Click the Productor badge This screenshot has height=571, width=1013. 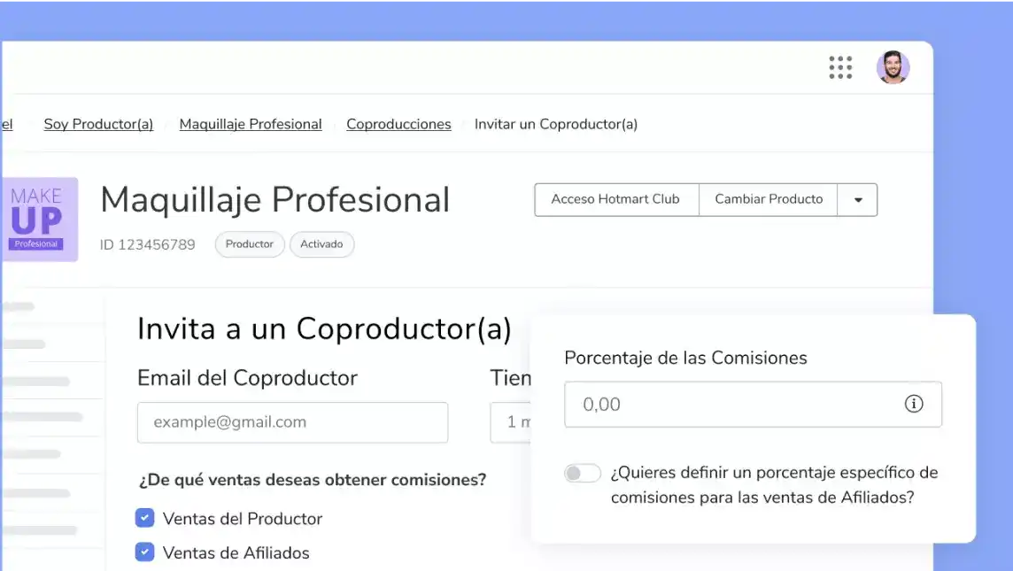coord(249,244)
